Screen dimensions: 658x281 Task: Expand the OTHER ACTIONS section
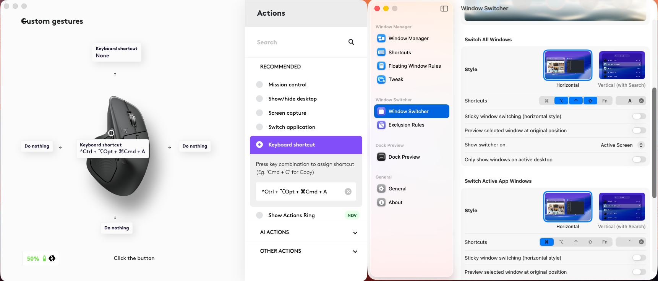[x=355, y=251]
